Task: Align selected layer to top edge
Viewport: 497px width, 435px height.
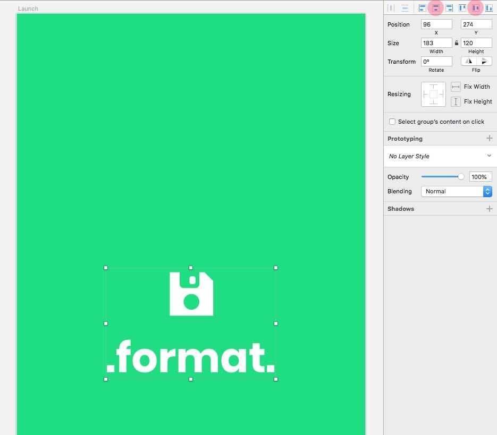Action: point(462,8)
